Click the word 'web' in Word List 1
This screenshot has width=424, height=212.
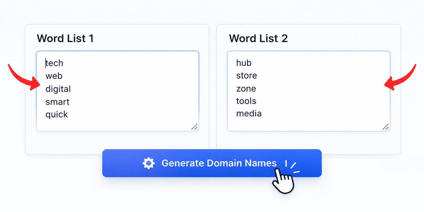[x=54, y=76]
